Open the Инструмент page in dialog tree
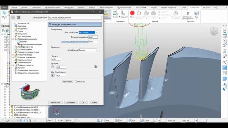This screenshot has height=128, width=228. pos(22,28)
